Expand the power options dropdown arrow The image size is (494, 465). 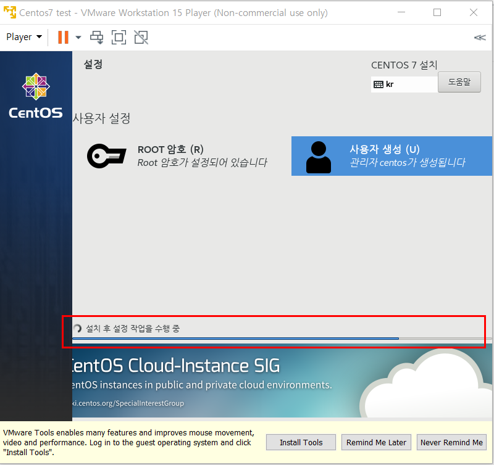tap(78, 38)
